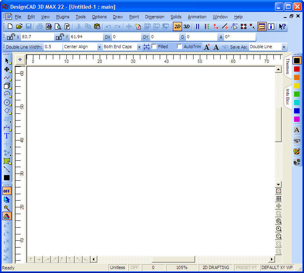Viewport: 304px width, 273px height.
Task: Create a new drawing file
Action: [x=10, y=26]
